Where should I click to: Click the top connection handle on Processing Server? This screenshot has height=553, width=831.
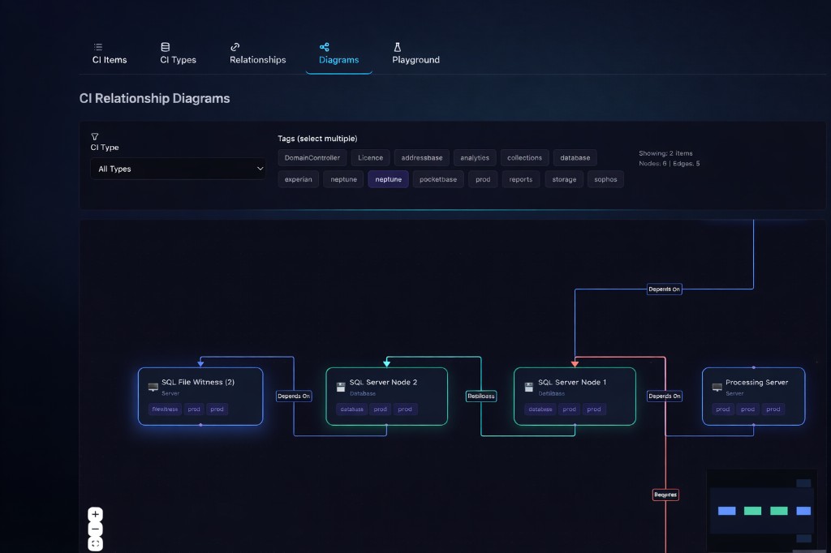(754, 367)
